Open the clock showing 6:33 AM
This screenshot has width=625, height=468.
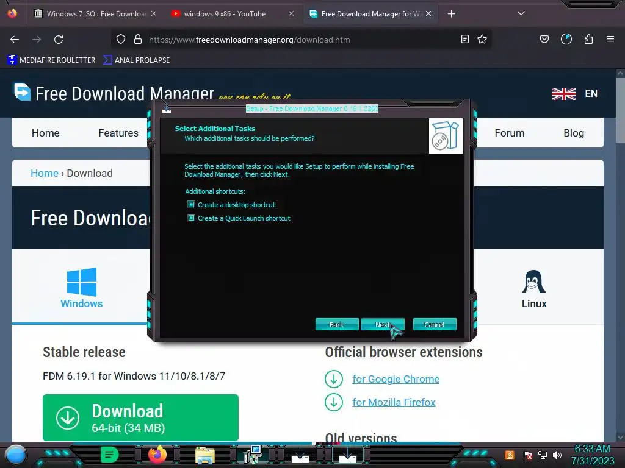592,455
